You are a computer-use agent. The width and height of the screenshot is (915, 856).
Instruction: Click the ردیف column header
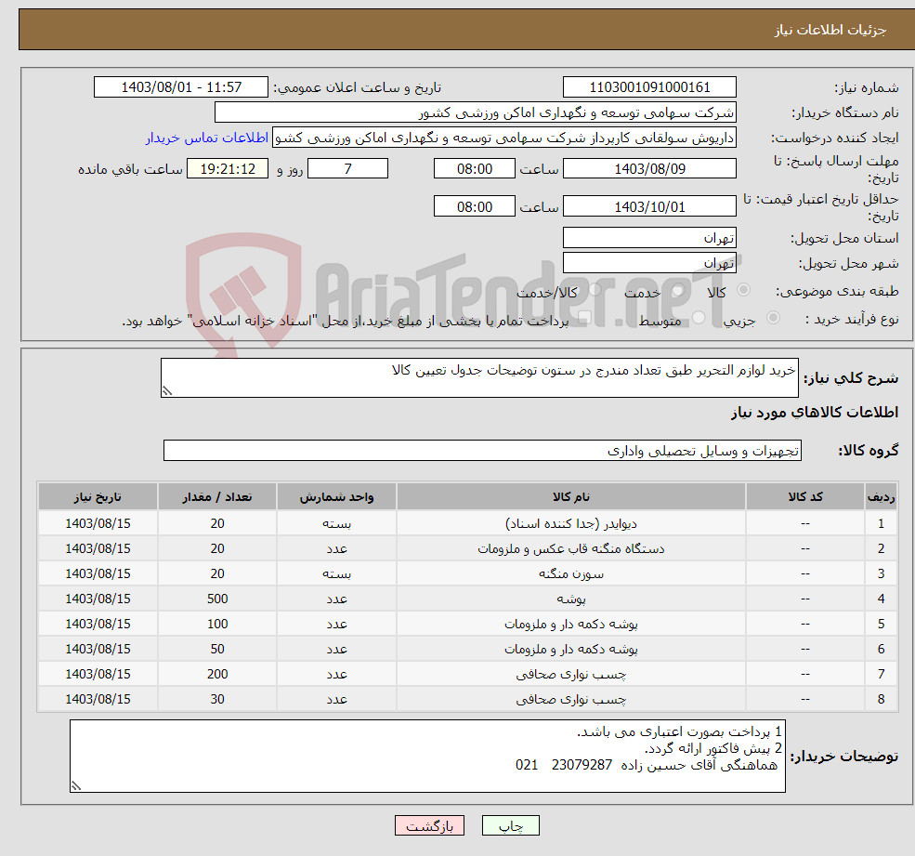click(x=881, y=497)
